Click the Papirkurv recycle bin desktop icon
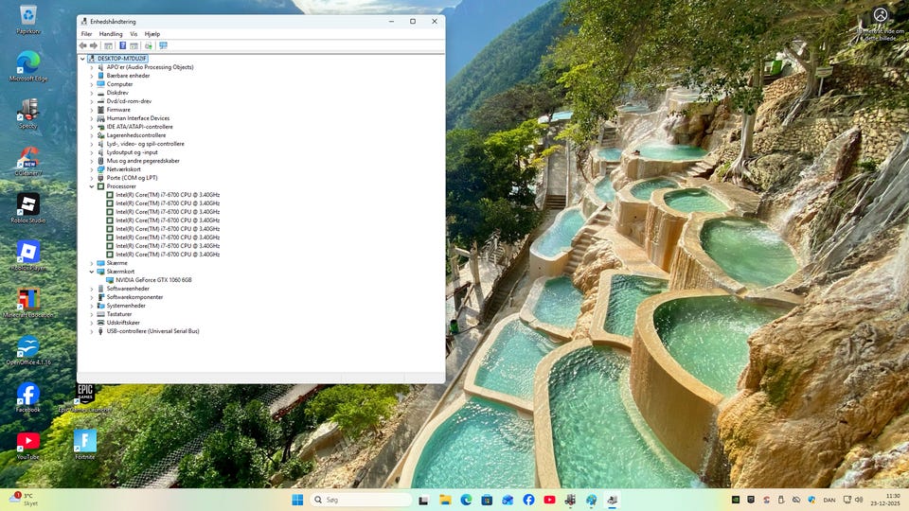This screenshot has height=511, width=909. [x=27, y=19]
